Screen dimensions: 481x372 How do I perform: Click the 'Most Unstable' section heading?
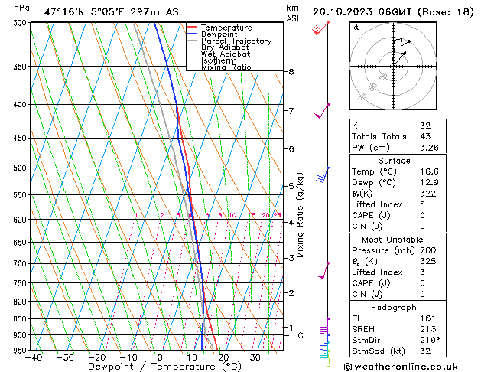click(392, 240)
